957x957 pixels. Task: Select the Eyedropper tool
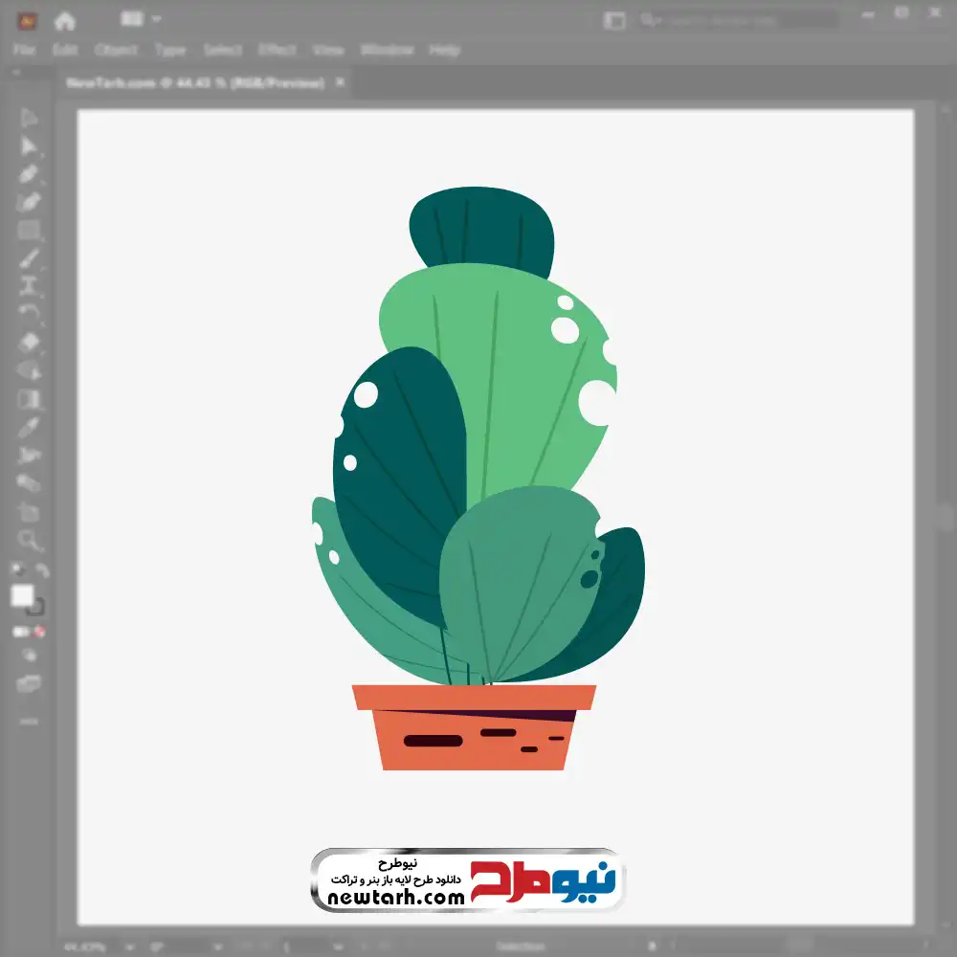(x=29, y=427)
